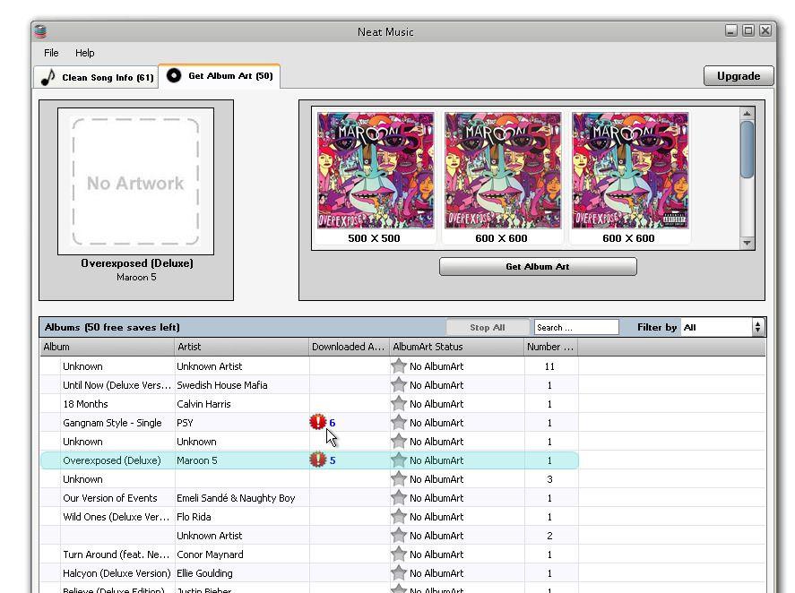Viewport: 795px width, 593px height.
Task: Click the song count 2 cell
Action: point(549,536)
